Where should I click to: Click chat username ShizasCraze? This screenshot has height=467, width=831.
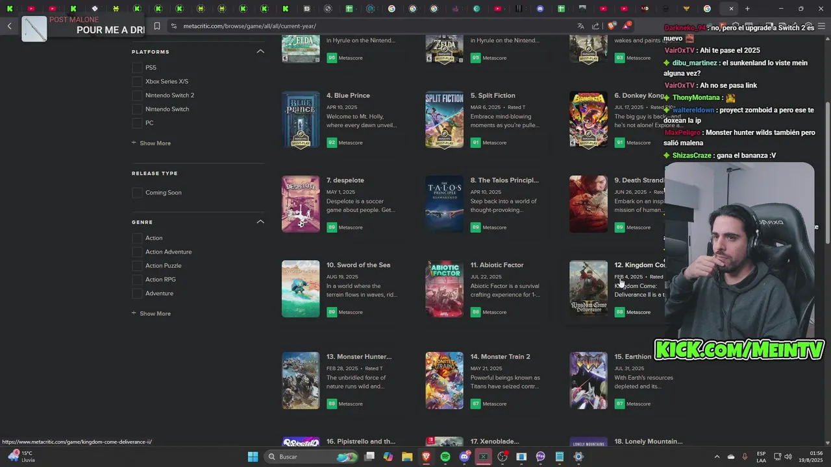(x=692, y=156)
